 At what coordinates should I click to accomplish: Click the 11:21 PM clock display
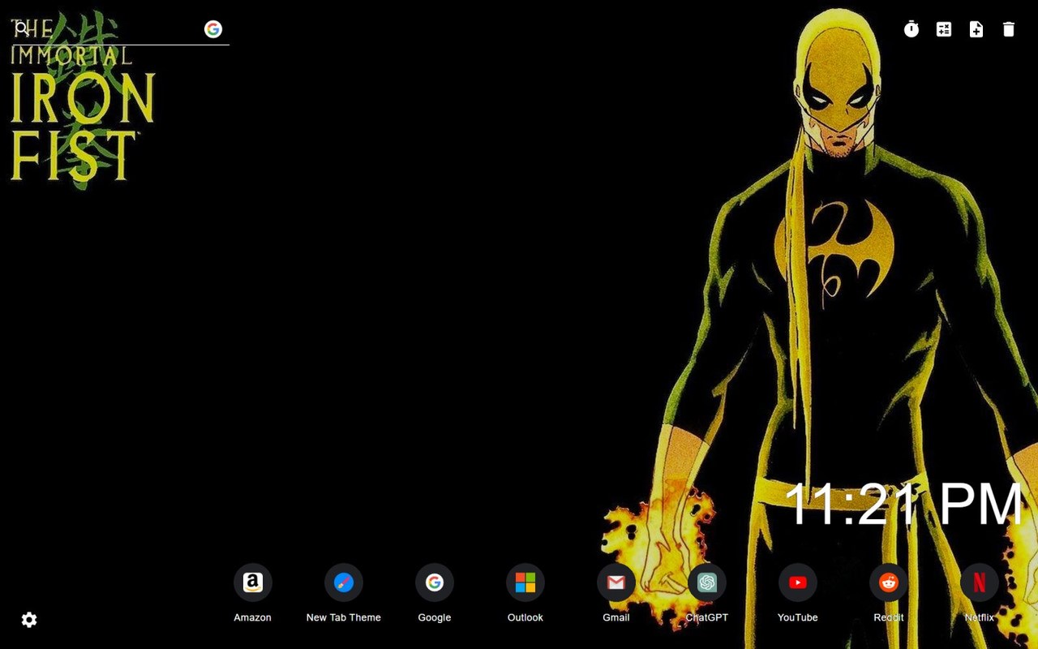[904, 505]
